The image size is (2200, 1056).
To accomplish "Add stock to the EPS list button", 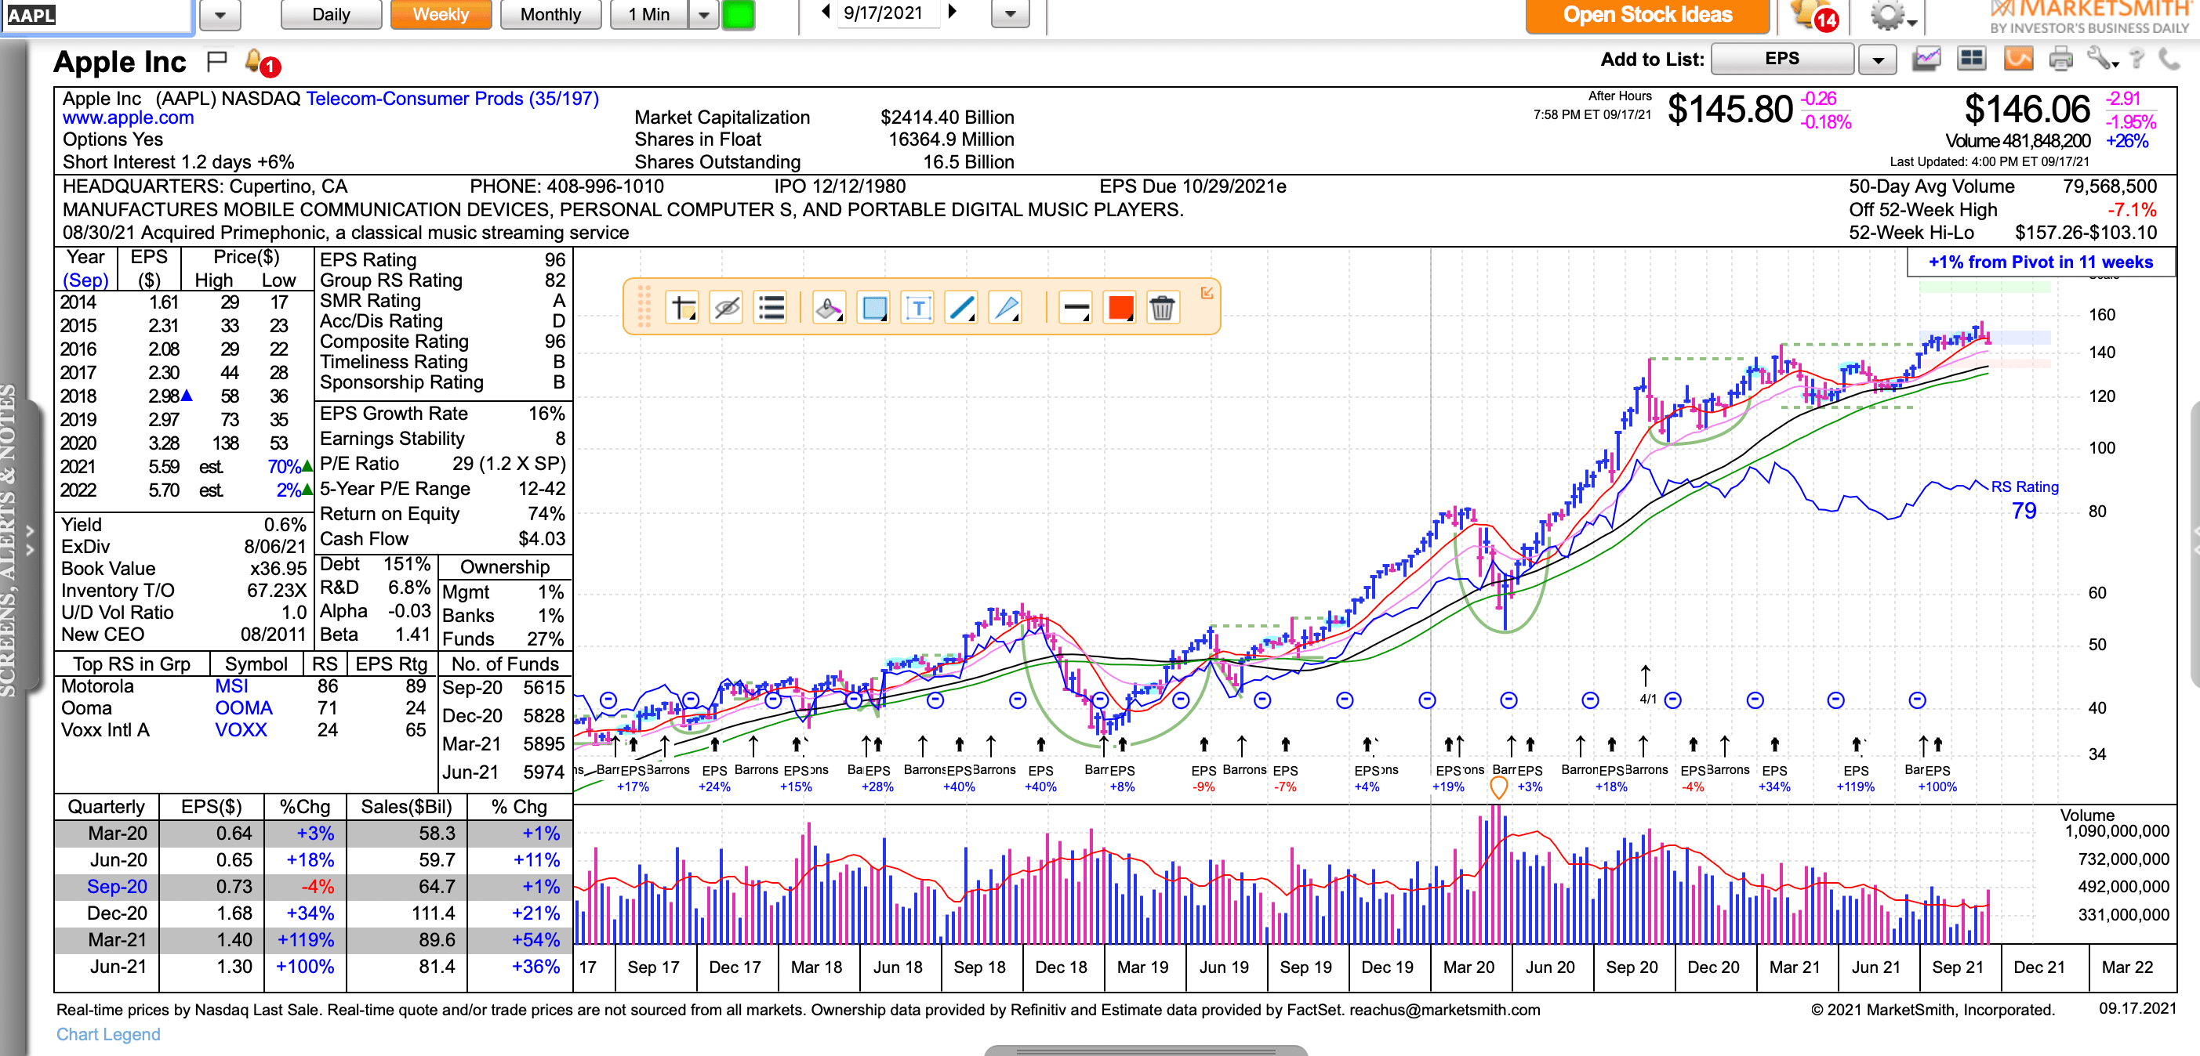I will (x=1782, y=59).
